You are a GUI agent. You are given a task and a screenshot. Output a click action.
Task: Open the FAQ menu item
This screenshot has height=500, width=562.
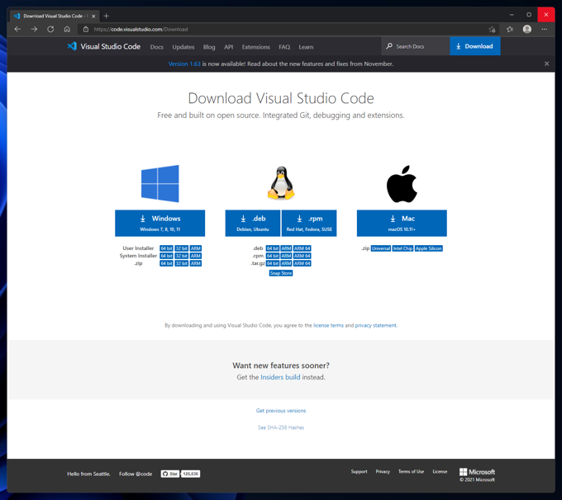284,47
